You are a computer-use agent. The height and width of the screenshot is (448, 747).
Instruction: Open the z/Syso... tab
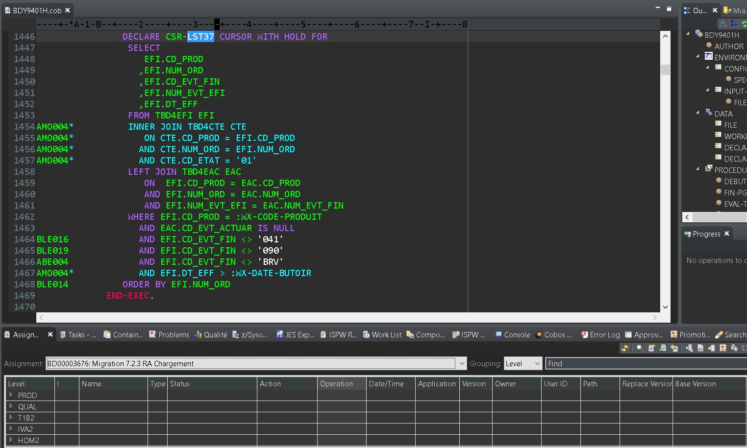(x=250, y=334)
